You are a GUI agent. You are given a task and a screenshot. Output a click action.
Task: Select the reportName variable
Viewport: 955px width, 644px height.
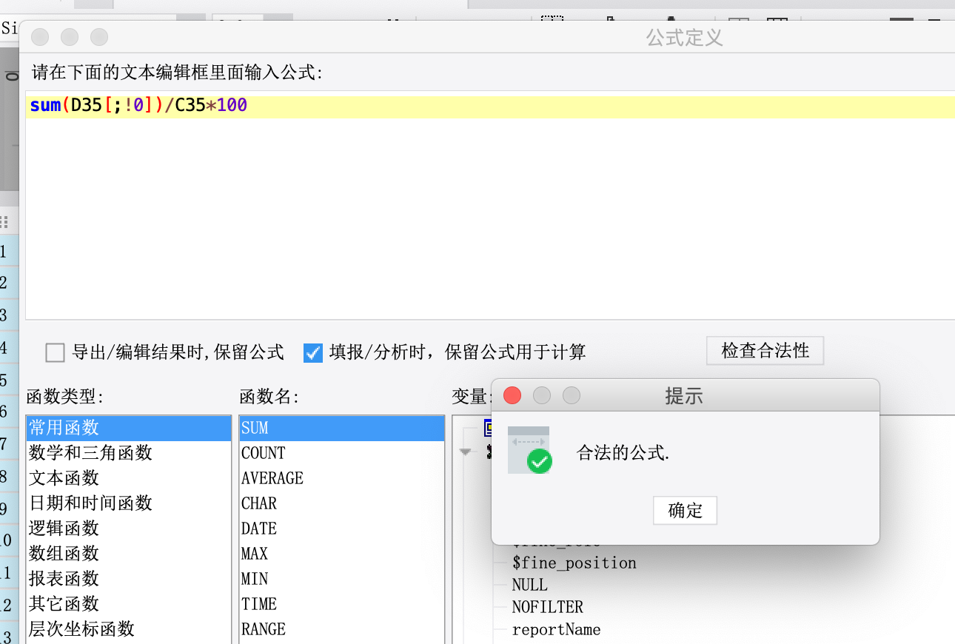click(556, 630)
